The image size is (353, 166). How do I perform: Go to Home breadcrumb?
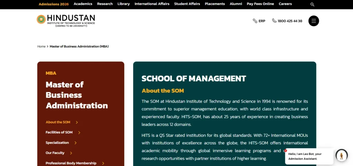click(x=41, y=46)
